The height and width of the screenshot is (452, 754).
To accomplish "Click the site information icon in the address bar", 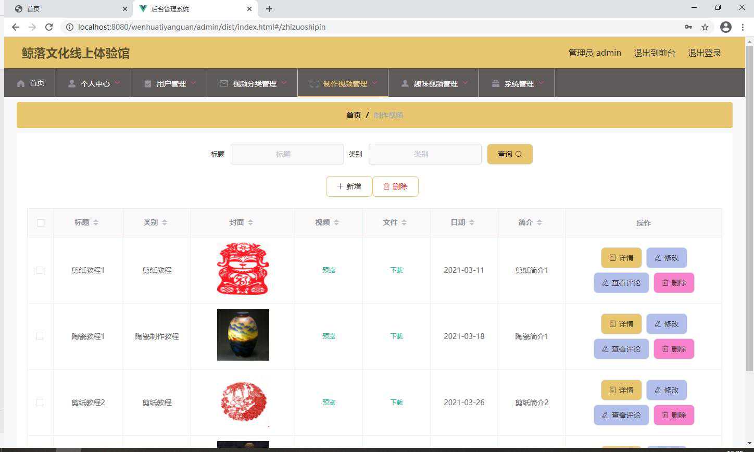I will tap(70, 27).
